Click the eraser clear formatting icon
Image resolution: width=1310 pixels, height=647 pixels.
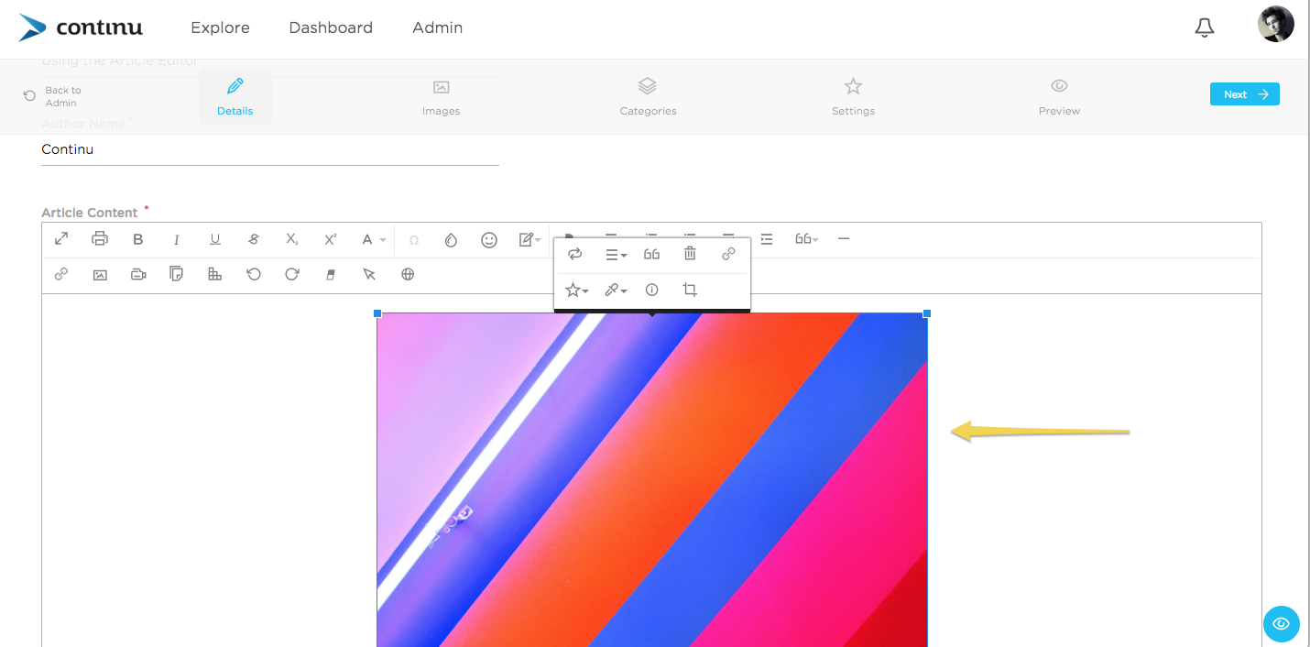(331, 274)
